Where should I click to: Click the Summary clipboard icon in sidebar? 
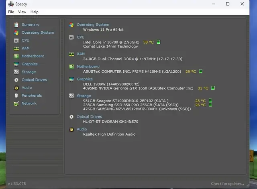16,25
